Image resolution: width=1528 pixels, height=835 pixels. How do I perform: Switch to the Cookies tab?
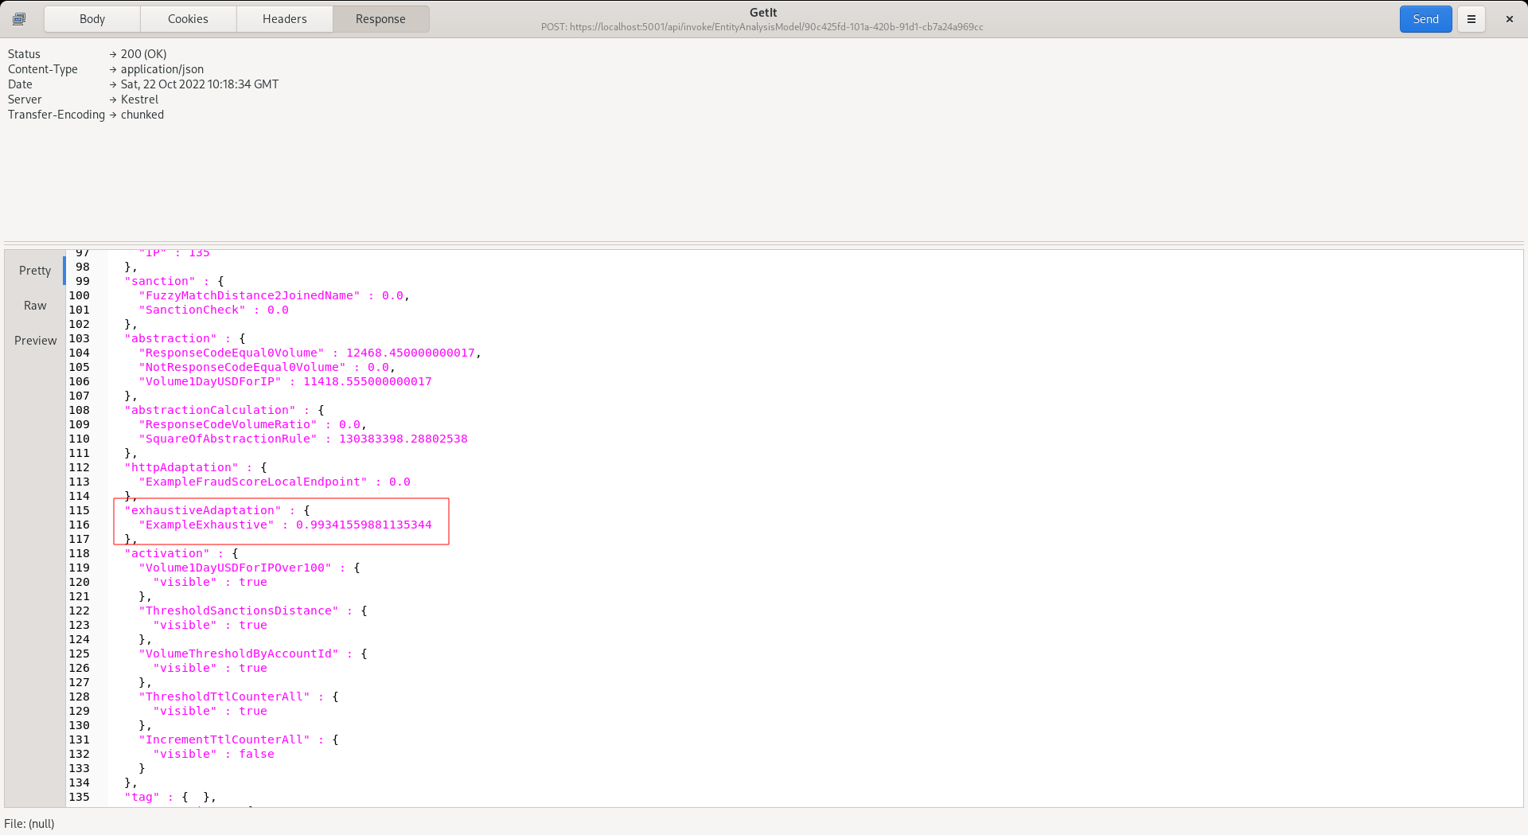[188, 19]
